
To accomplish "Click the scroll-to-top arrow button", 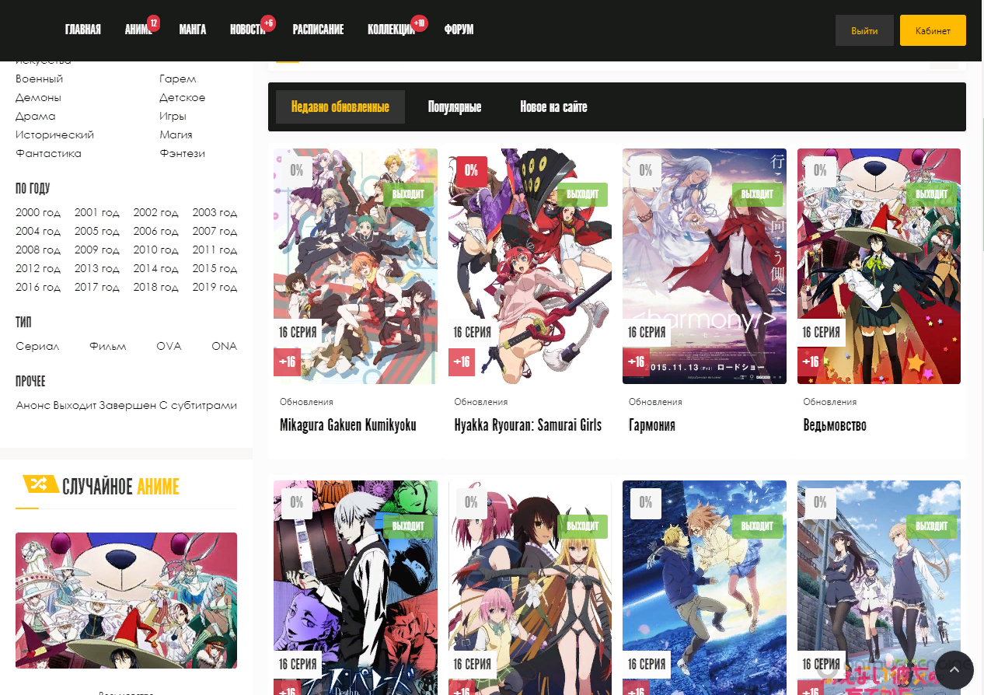I will click(x=954, y=670).
